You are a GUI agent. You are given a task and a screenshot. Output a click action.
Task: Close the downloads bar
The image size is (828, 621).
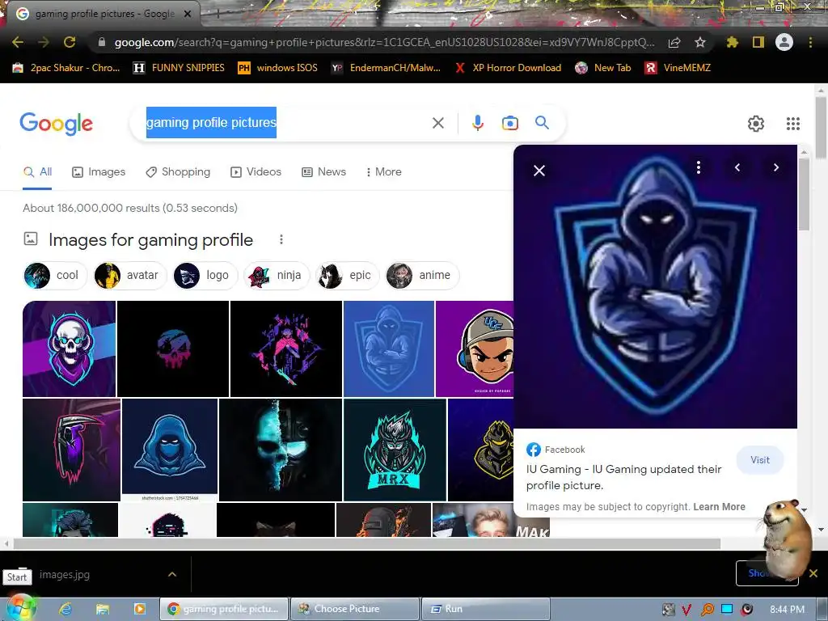[813, 573]
